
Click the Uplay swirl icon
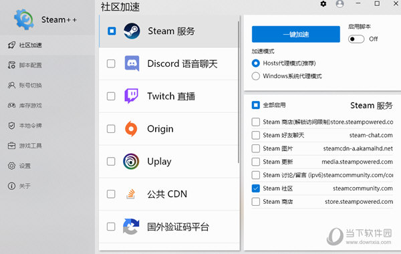(x=131, y=161)
